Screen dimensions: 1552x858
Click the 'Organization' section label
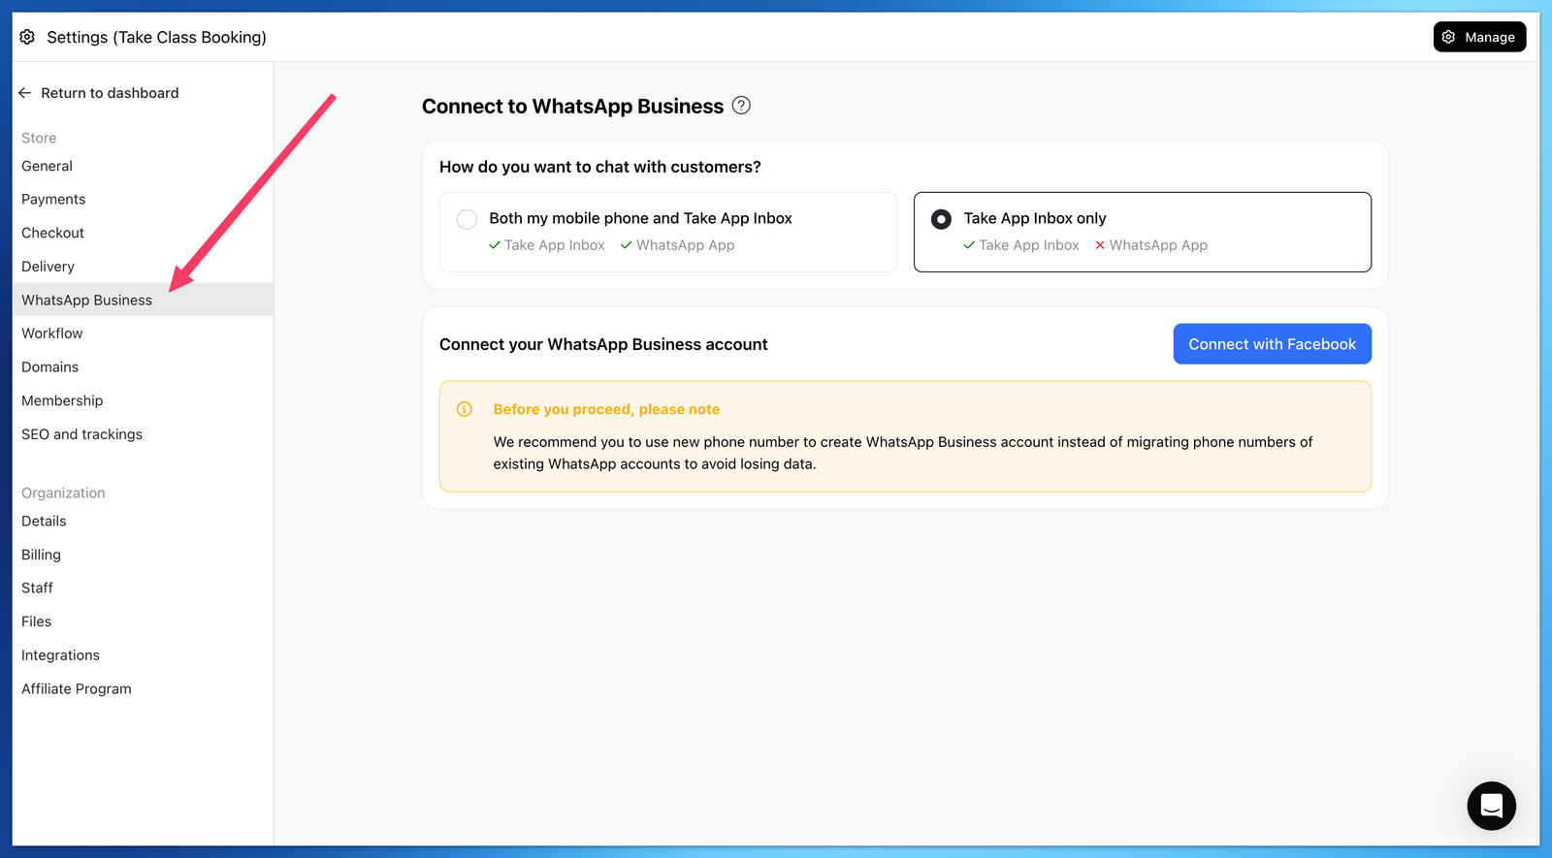tap(63, 493)
